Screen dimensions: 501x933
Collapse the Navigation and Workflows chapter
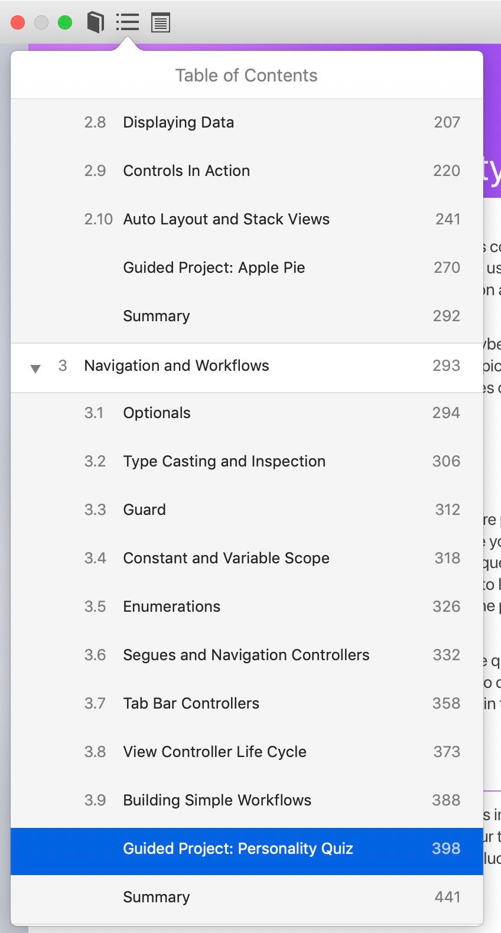(35, 368)
